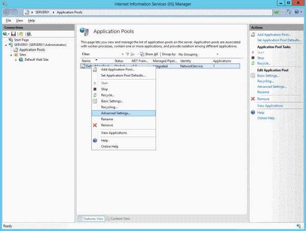Open the help dropdown arrow in the address toolbar

point(301,12)
